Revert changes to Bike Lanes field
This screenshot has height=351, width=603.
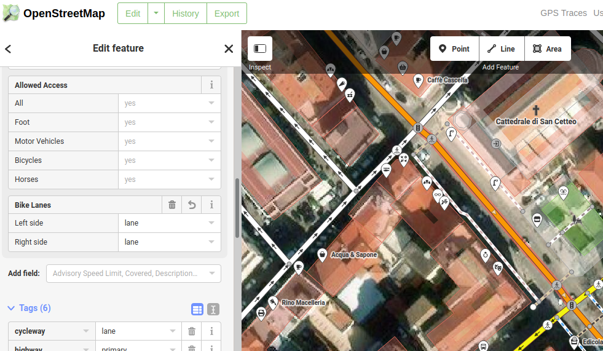click(x=192, y=205)
